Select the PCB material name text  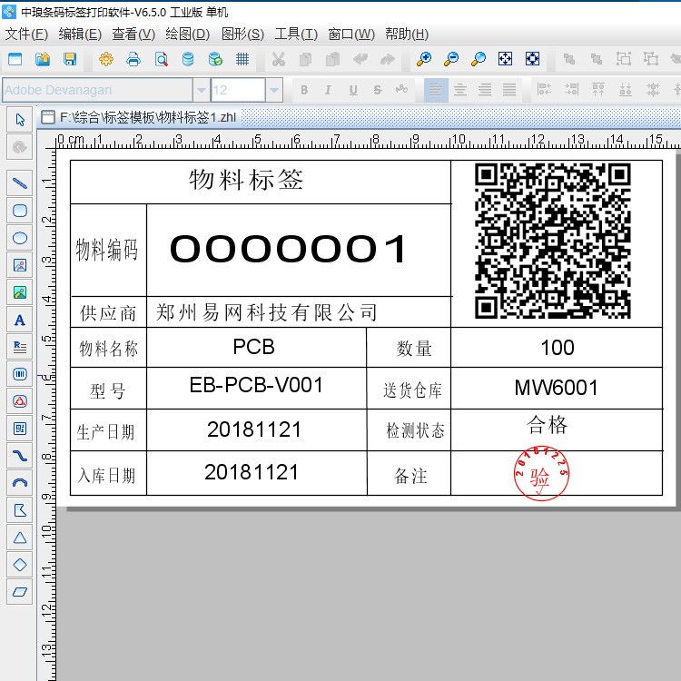point(253,347)
